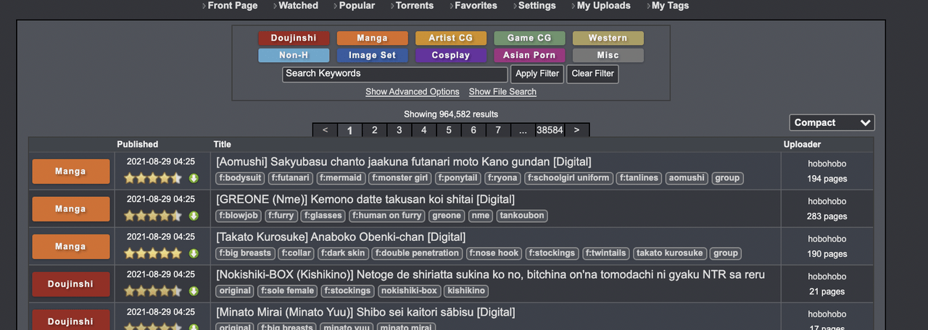Click the star rating in the GREONE row

(x=153, y=216)
